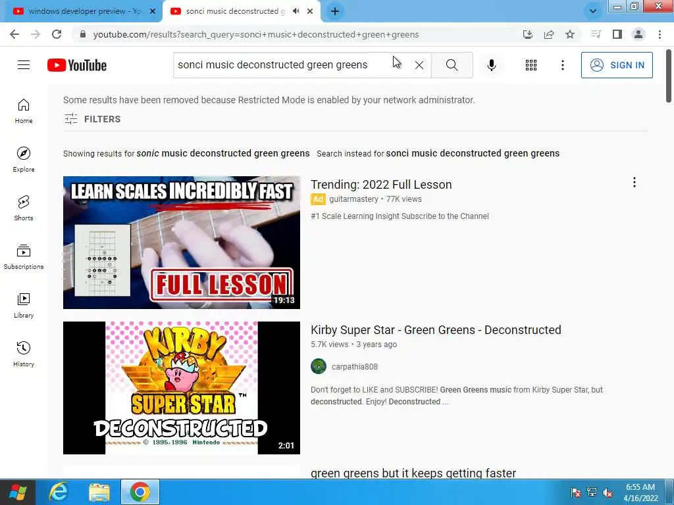Open the Trending: 2022 Full Lesson title

[381, 185]
